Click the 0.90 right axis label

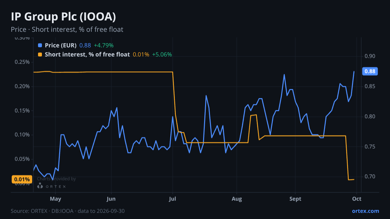click(x=370, y=56)
